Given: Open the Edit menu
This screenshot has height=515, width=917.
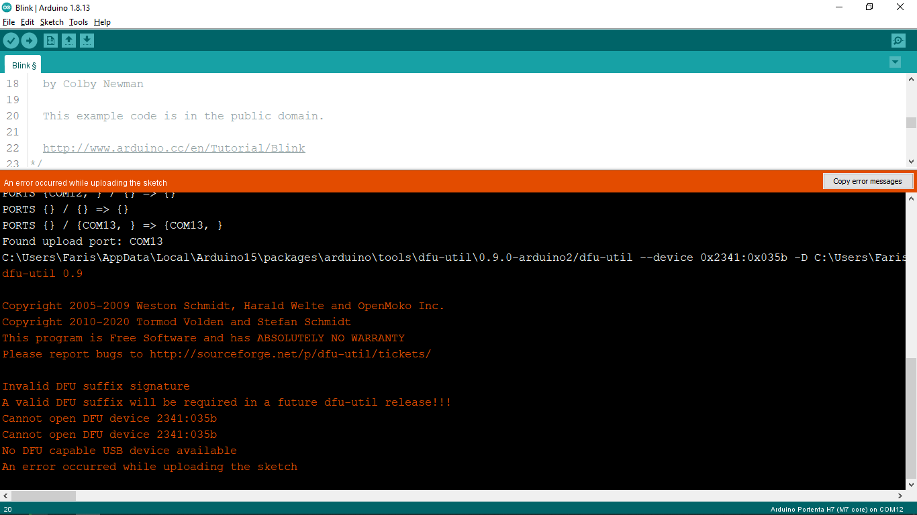Looking at the screenshot, I should [28, 22].
